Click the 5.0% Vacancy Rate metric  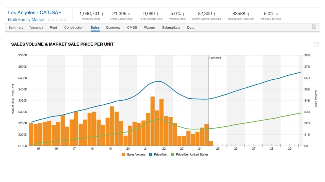tap(177, 16)
